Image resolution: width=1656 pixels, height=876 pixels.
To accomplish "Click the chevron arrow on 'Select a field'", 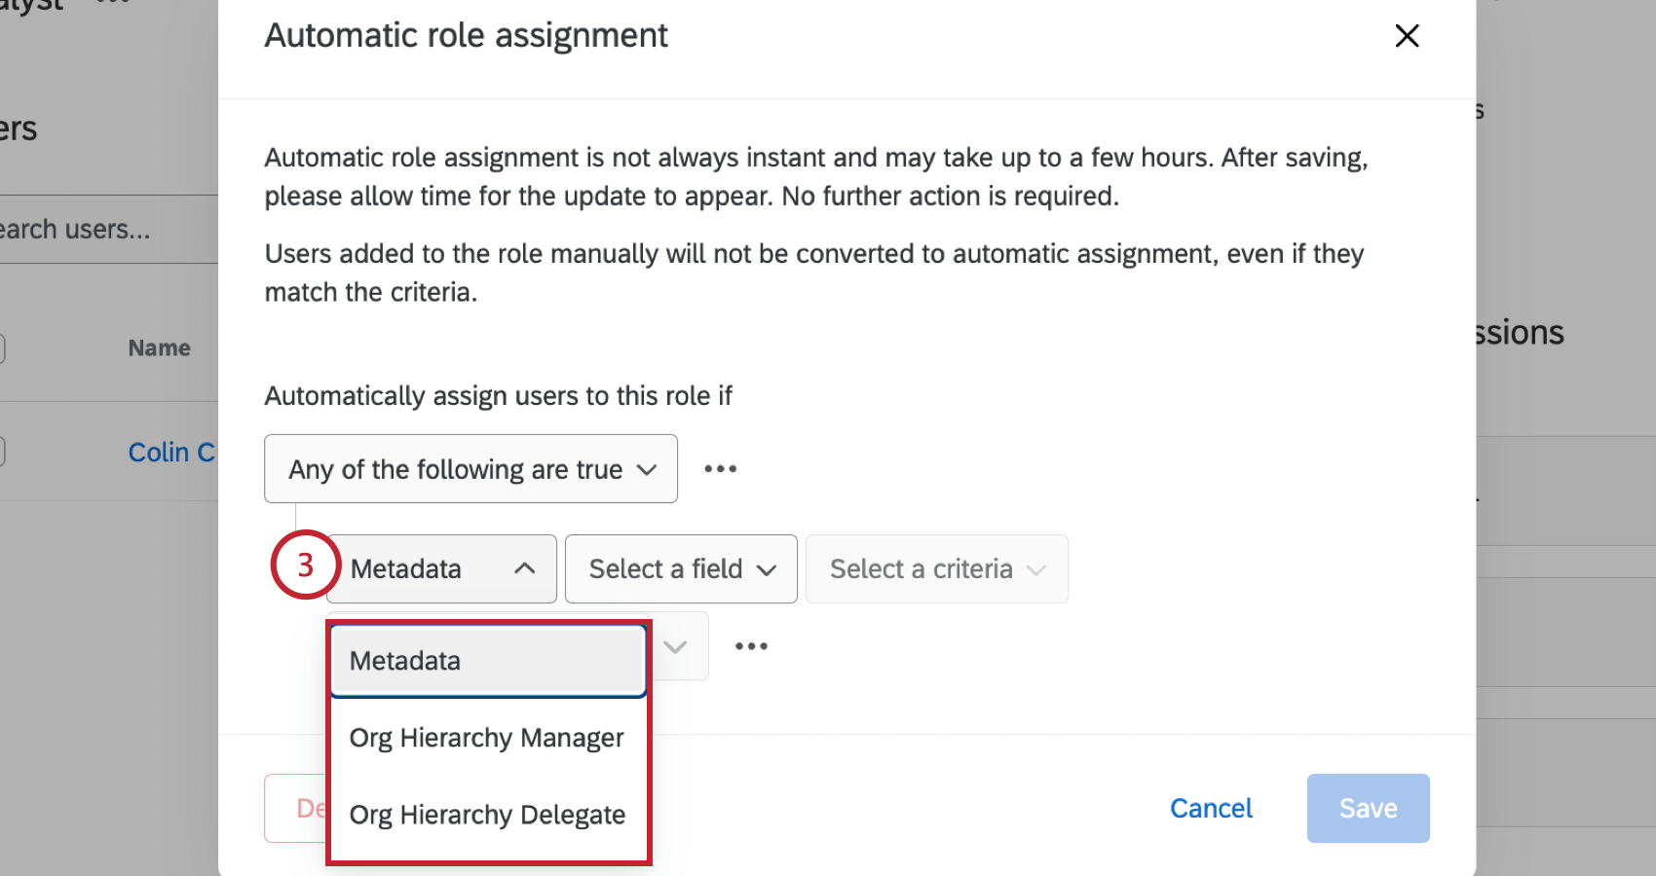I will point(767,569).
